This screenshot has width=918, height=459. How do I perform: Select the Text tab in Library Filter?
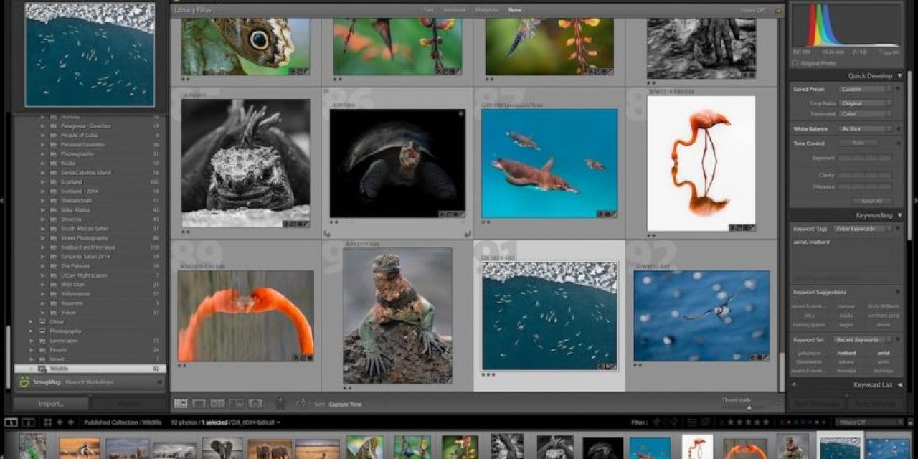(428, 11)
